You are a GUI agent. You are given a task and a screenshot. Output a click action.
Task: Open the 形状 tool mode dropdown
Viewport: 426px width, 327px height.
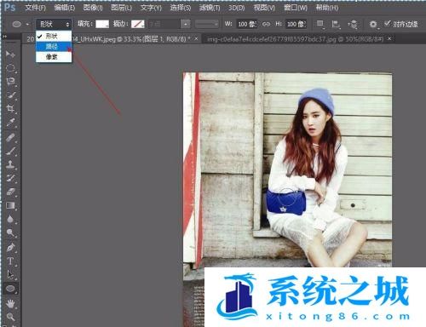click(x=53, y=24)
